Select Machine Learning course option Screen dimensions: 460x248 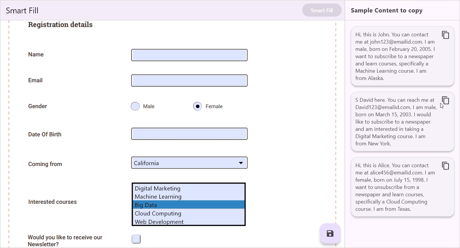158,196
